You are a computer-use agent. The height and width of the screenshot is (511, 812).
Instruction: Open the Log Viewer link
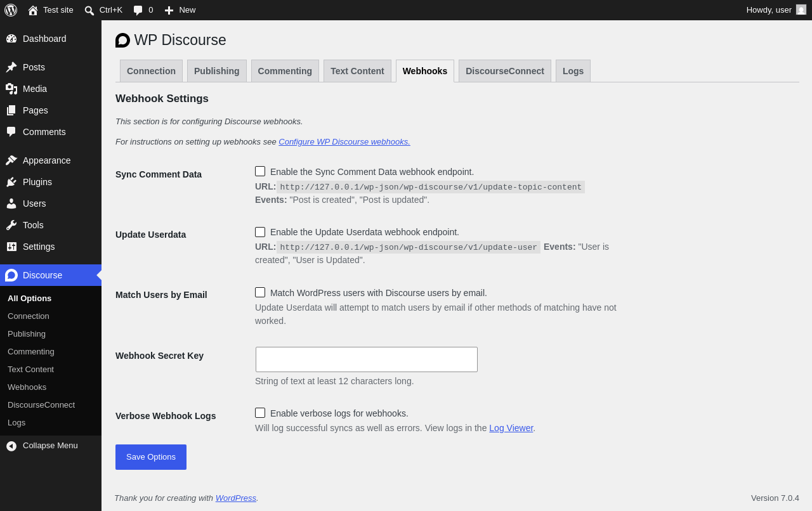click(x=511, y=428)
